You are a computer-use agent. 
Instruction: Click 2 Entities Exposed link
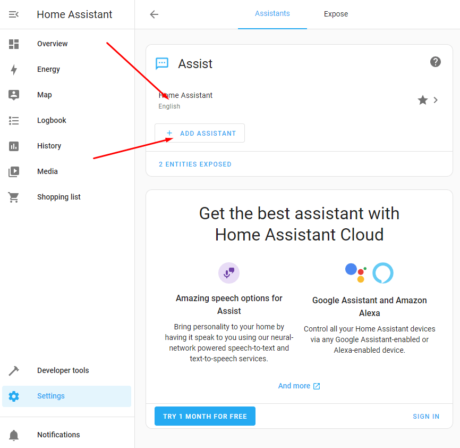point(195,164)
